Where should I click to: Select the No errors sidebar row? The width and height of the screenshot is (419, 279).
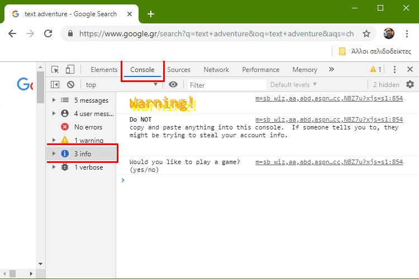[x=81, y=127]
